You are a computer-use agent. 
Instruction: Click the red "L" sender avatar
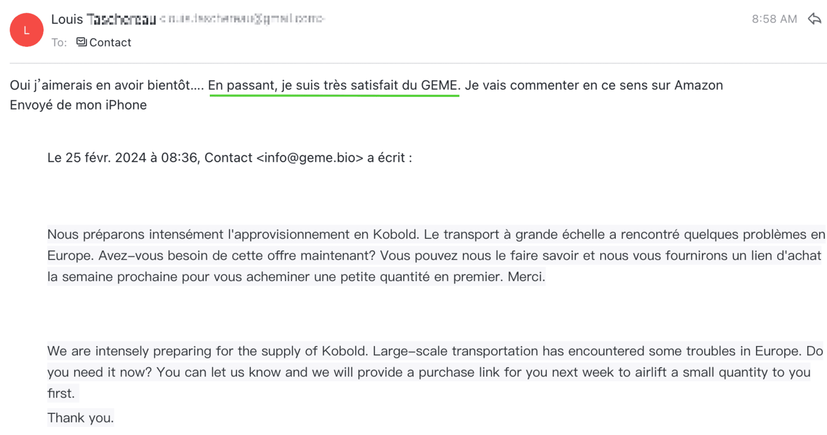tap(27, 30)
